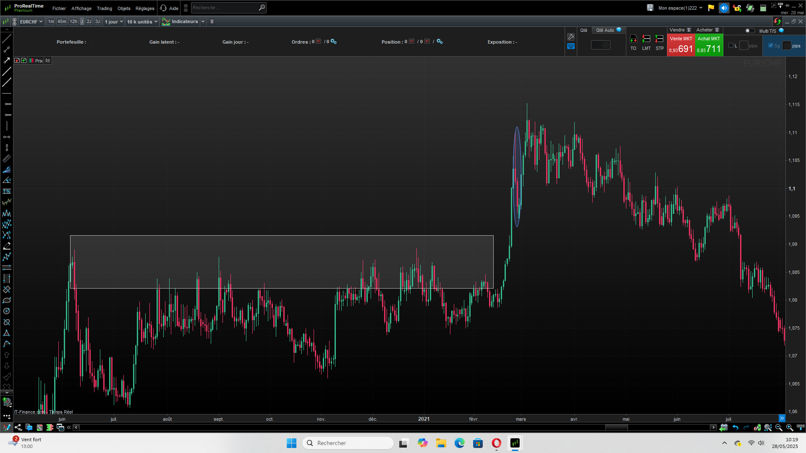
Task: Click the LMT limit order icon
Action: pos(646,39)
